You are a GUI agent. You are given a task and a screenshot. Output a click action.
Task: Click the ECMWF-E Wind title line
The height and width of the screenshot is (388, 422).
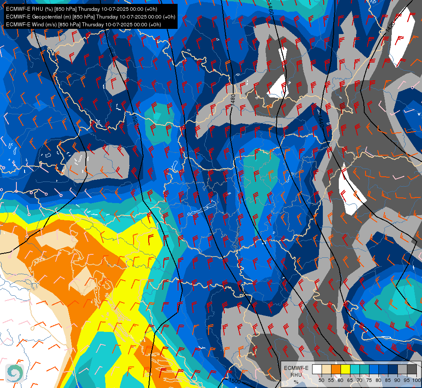[x=84, y=25]
